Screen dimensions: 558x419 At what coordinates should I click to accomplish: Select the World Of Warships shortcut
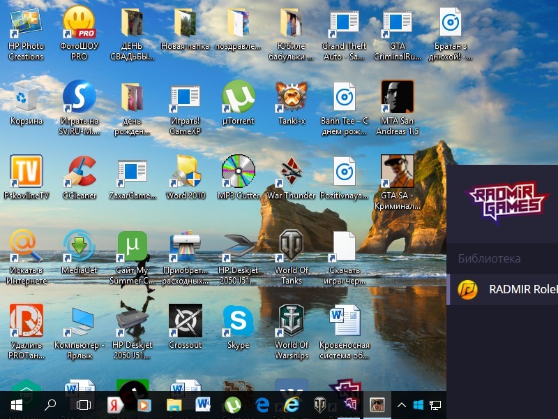click(291, 321)
